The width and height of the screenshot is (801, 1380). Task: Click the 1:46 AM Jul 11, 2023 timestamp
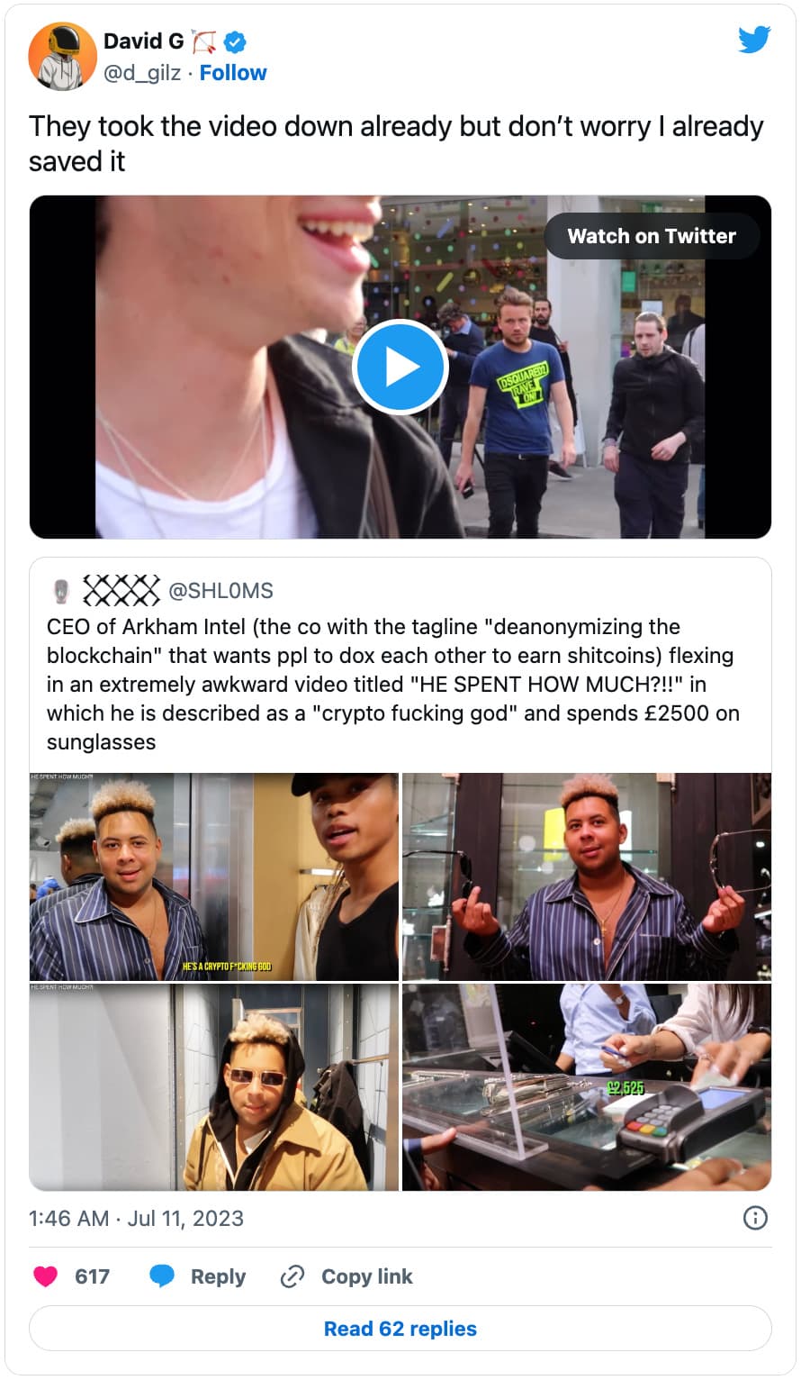click(136, 1218)
